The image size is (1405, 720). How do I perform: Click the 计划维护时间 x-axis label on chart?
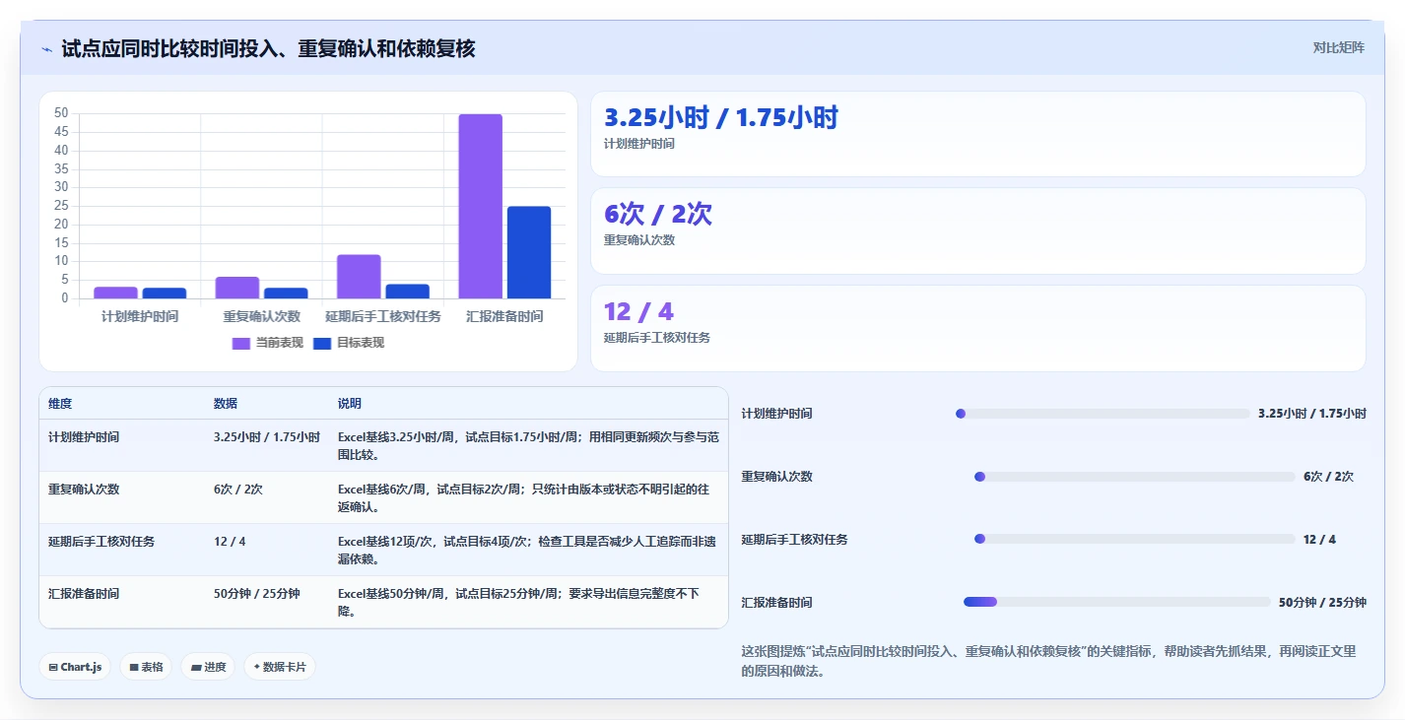tap(140, 316)
